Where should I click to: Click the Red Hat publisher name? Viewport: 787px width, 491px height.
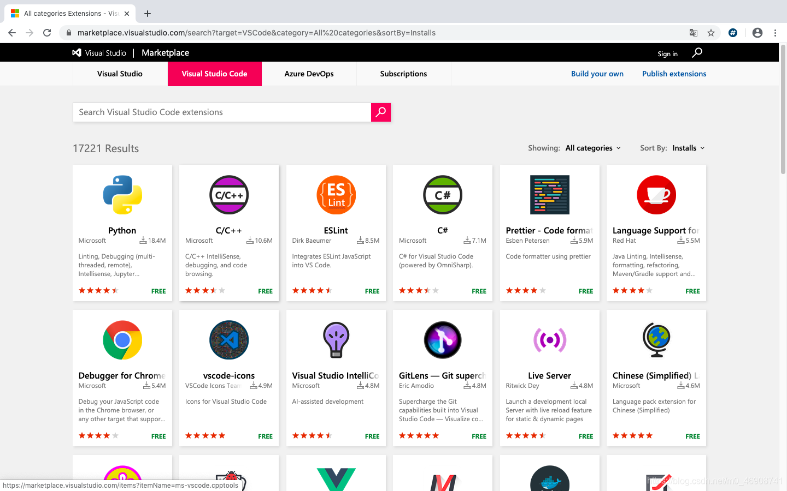click(x=624, y=241)
